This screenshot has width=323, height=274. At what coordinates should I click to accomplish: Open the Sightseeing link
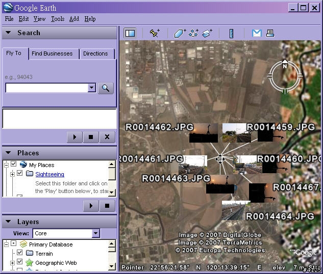coord(49,174)
